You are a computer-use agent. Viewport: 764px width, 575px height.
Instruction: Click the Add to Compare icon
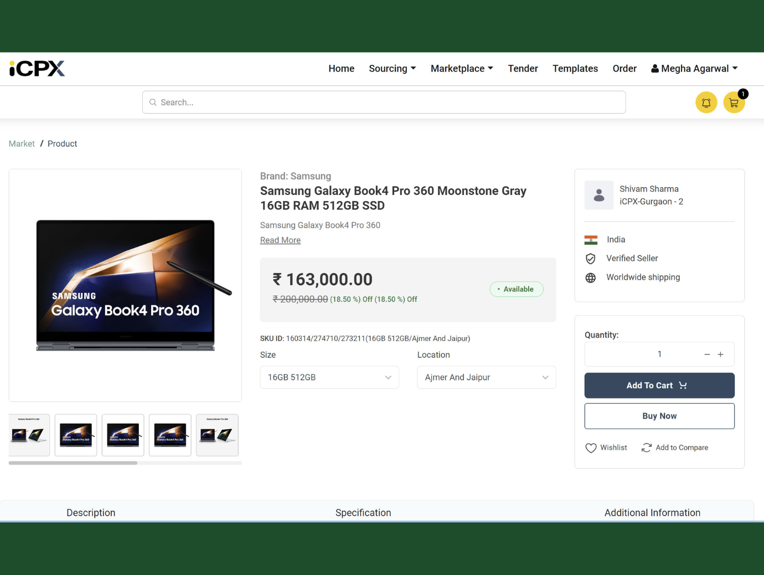(646, 448)
